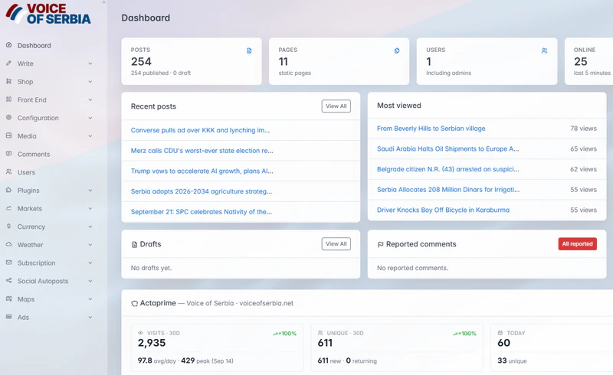
Task: Open the Weather menu item
Action: click(30, 245)
